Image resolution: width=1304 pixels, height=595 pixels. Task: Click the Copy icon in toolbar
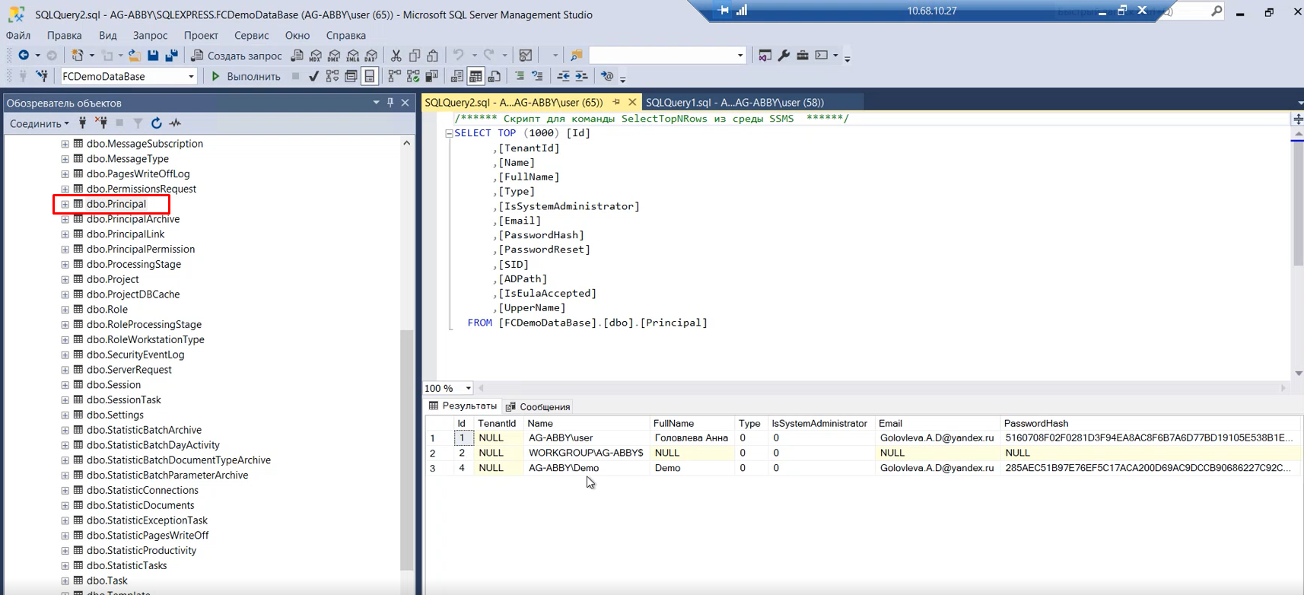click(x=415, y=55)
